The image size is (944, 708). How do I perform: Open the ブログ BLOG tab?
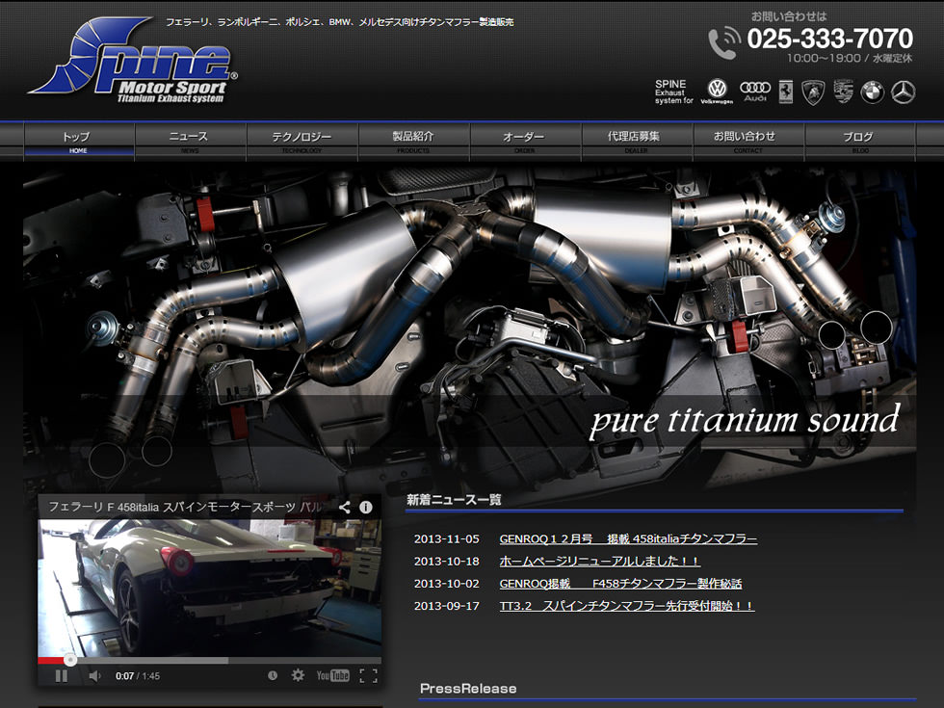(860, 143)
